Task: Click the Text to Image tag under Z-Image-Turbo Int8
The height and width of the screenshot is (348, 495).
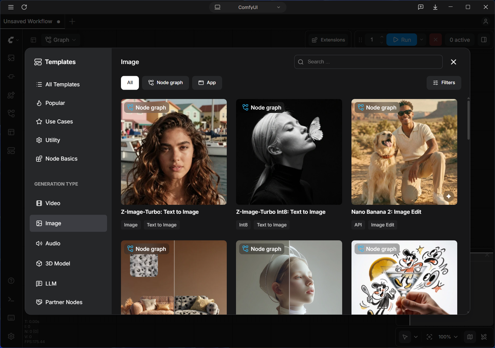Action: pyautogui.click(x=272, y=225)
